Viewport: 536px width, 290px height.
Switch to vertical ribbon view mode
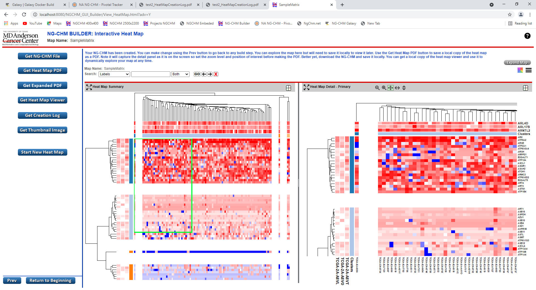point(404,88)
